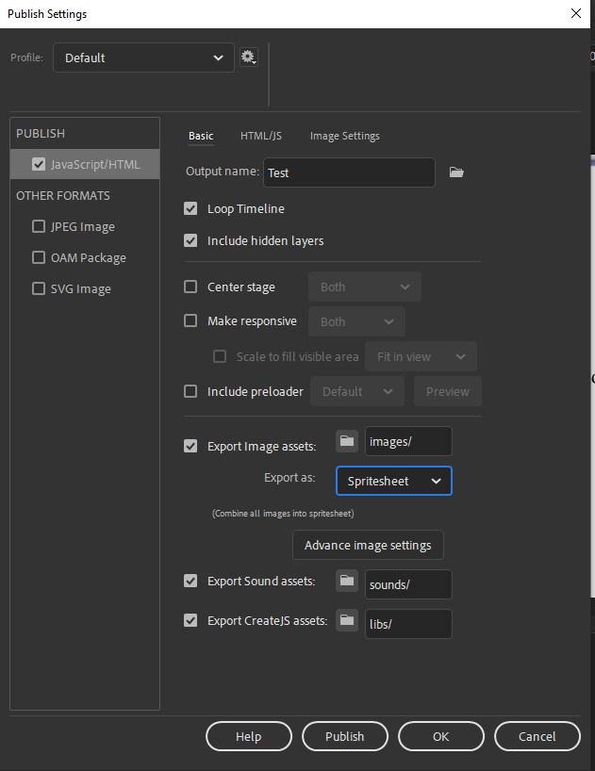Check the JPEG Image format

coord(39,226)
